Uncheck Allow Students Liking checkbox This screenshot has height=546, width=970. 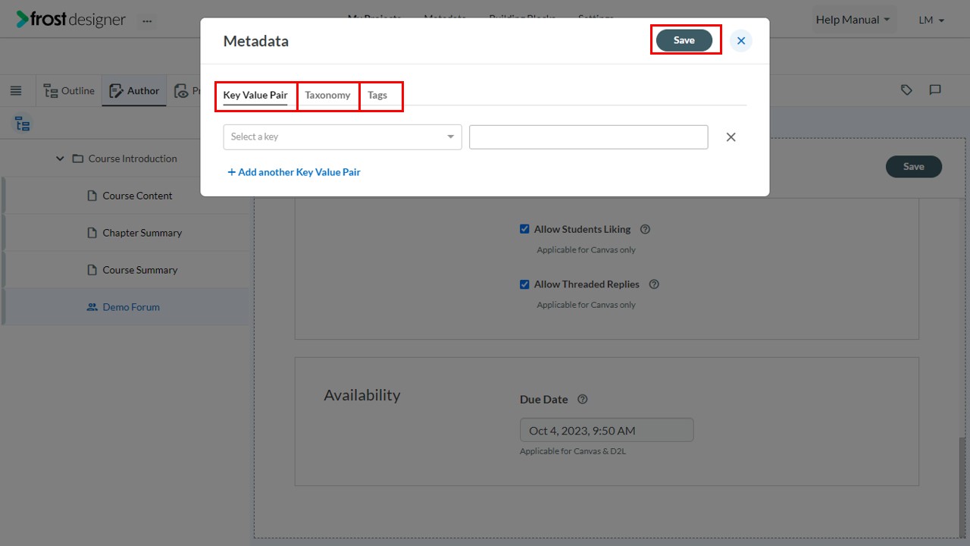click(524, 229)
